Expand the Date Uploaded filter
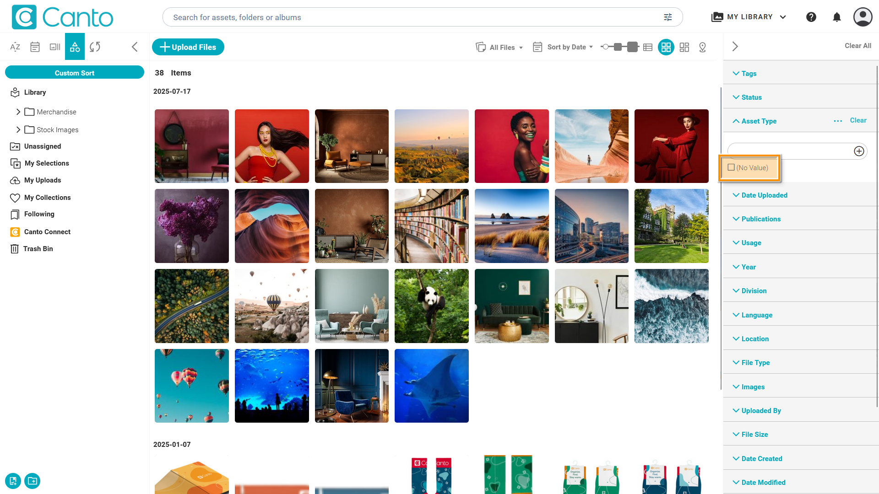This screenshot has width=879, height=494. [760, 195]
